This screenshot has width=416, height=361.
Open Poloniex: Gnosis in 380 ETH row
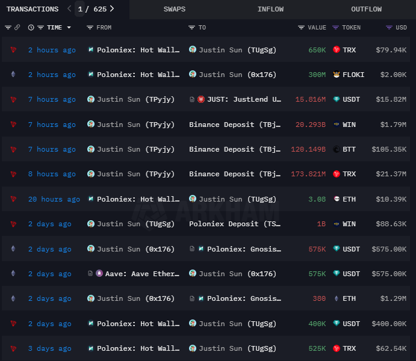click(x=244, y=298)
